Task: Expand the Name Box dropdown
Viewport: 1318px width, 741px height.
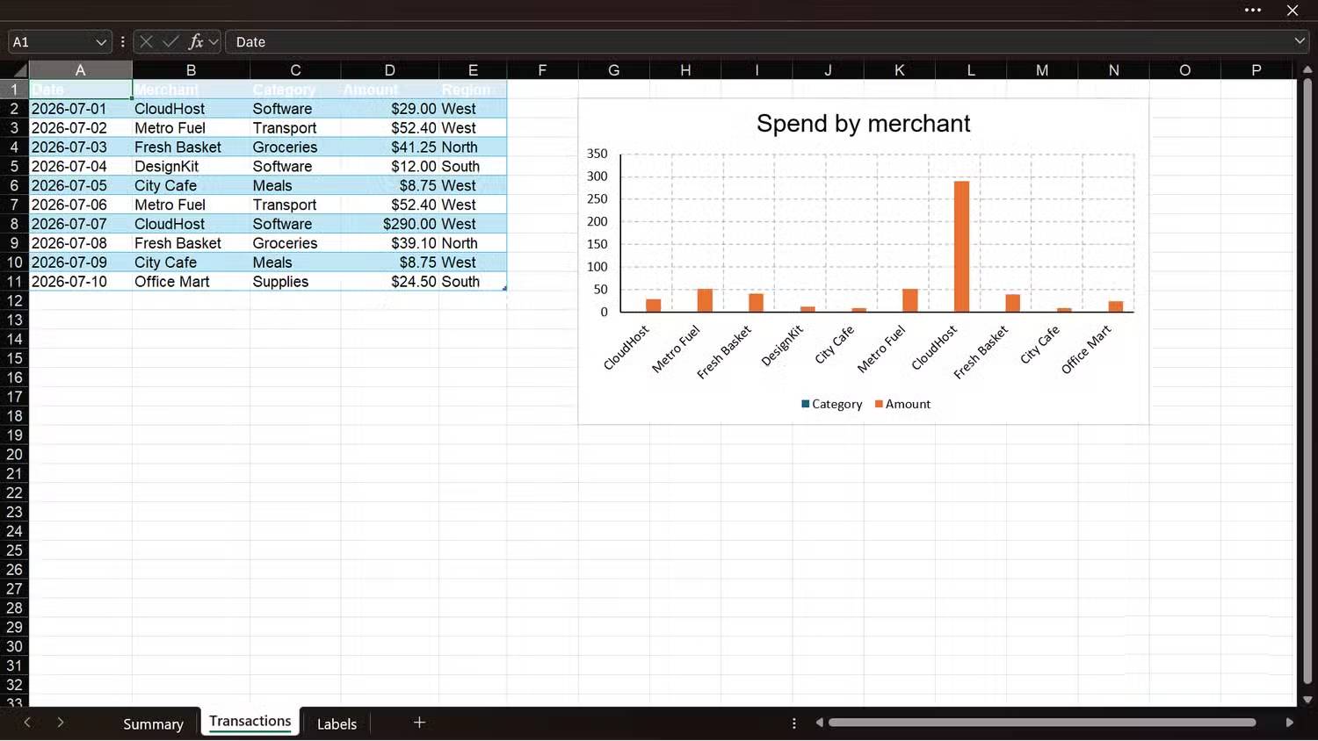Action: [101, 42]
